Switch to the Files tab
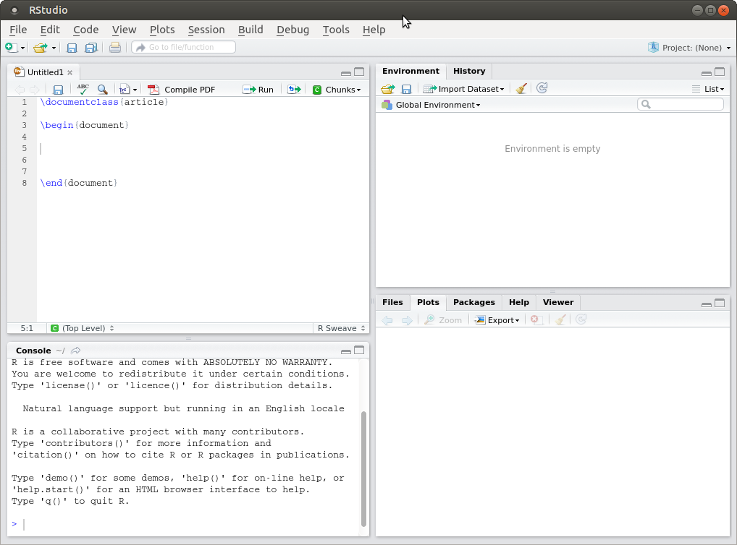Screen dimensions: 737x545 point(392,302)
